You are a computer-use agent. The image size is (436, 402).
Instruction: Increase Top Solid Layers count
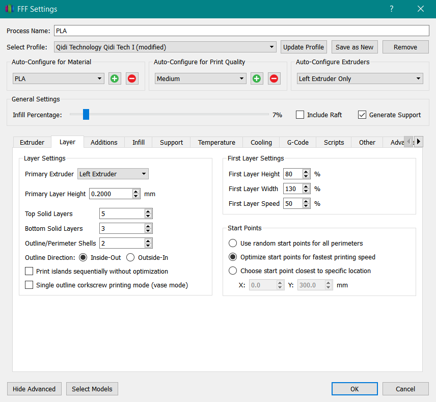(148, 211)
